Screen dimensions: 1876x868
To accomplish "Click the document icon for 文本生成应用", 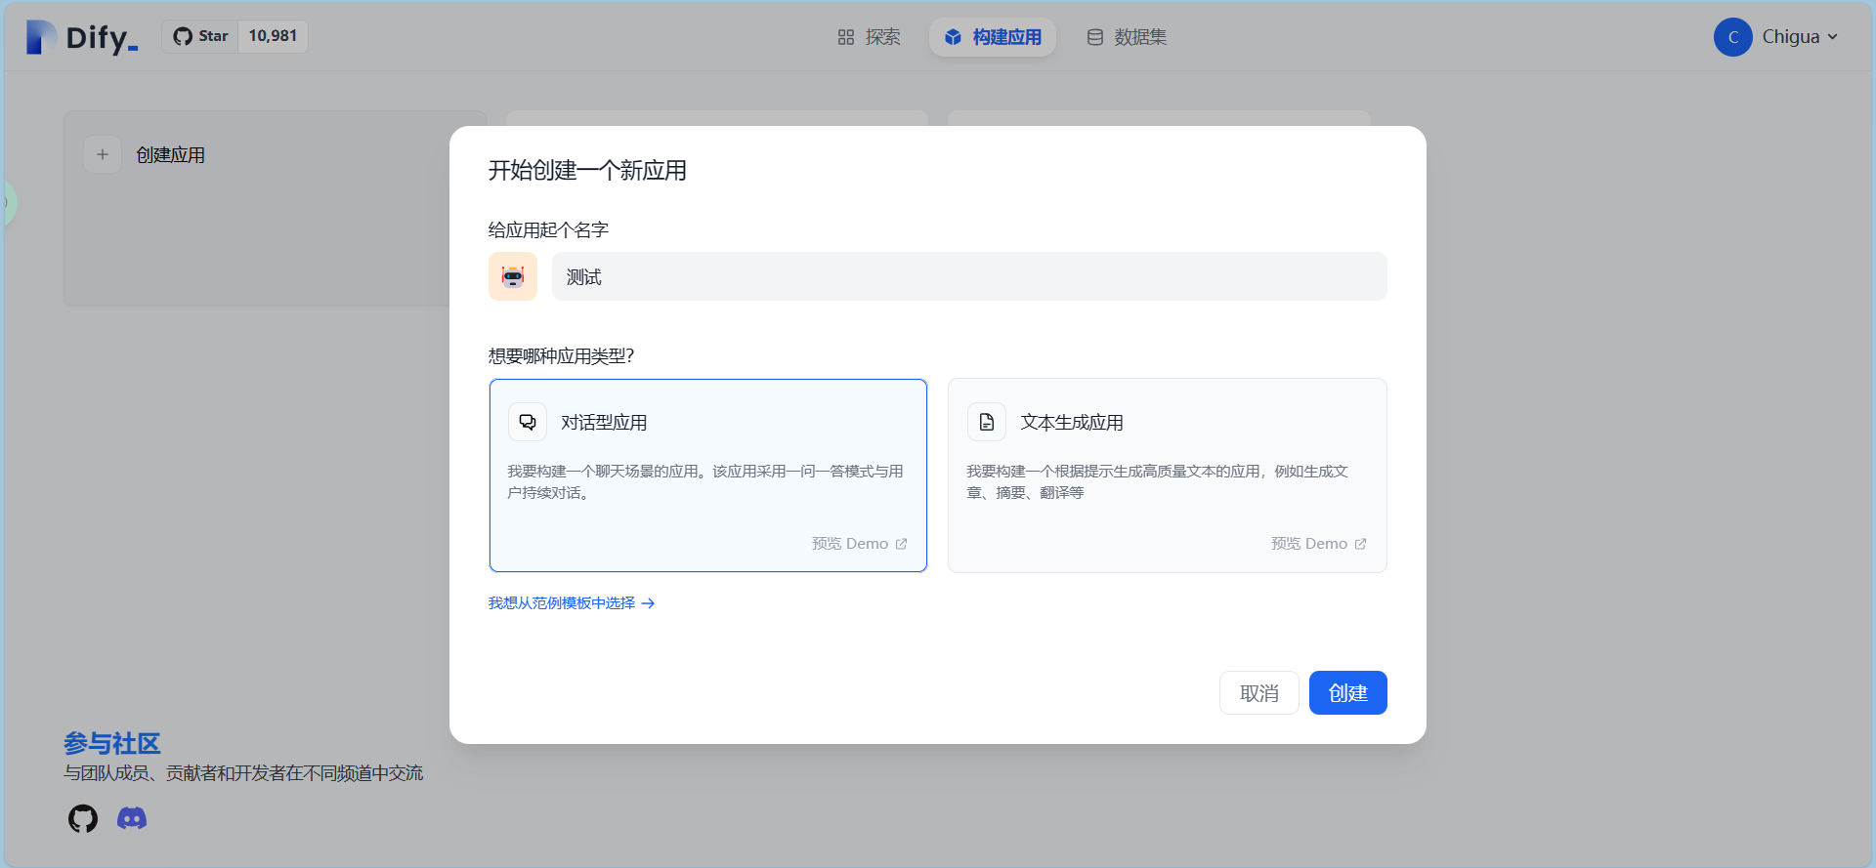I will [x=987, y=422].
